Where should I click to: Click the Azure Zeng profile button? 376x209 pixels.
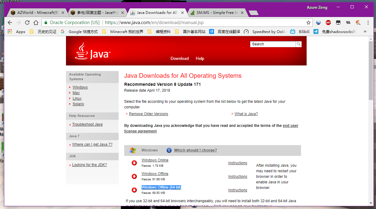click(317, 7)
